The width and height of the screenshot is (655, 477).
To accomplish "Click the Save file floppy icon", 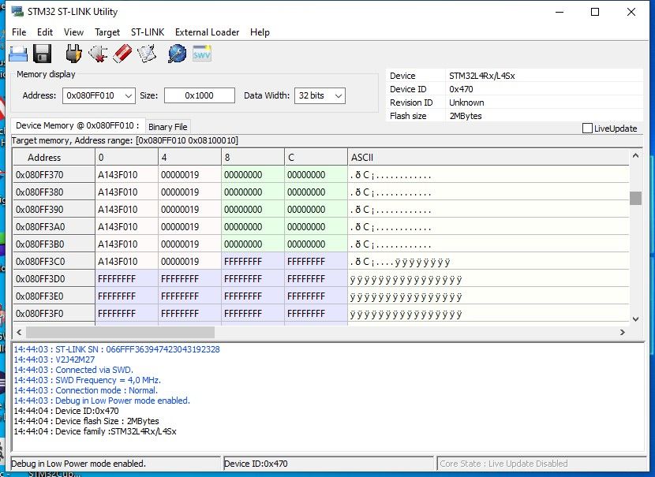I will 42,54.
